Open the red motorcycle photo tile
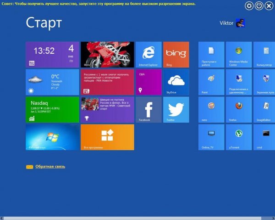Image resolution: width=275 pixels, height=220 pixels. coord(107,55)
